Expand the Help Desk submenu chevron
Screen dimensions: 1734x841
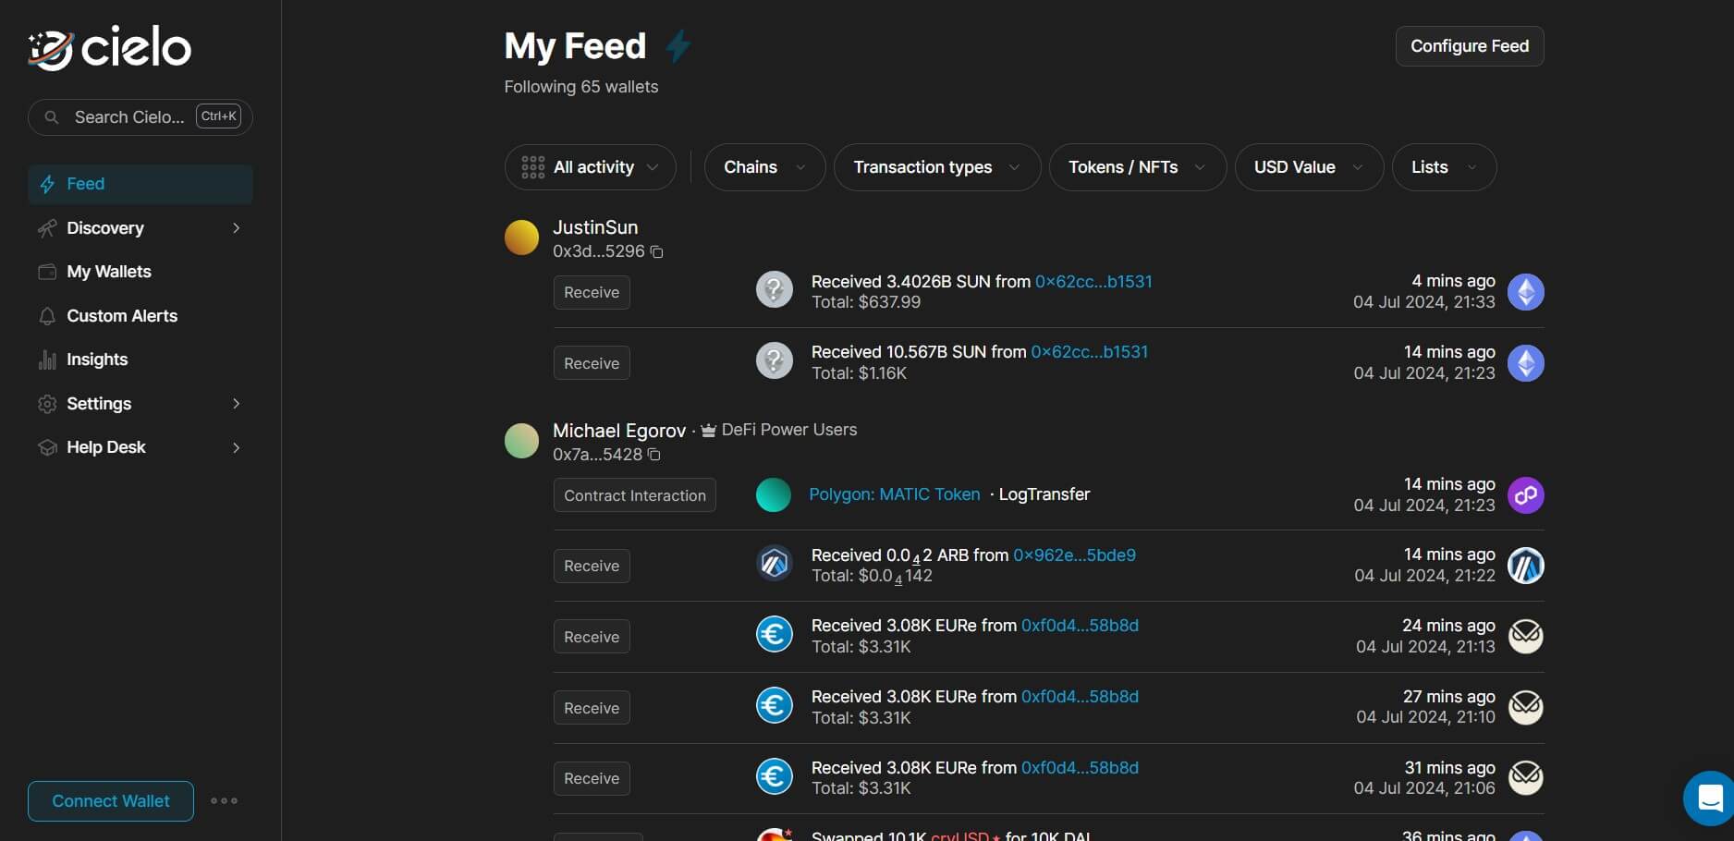(237, 448)
